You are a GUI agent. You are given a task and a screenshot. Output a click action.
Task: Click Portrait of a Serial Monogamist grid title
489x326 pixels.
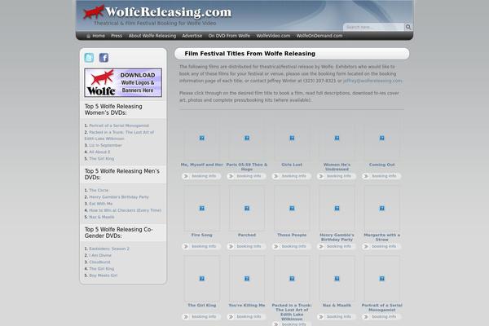click(x=381, y=307)
